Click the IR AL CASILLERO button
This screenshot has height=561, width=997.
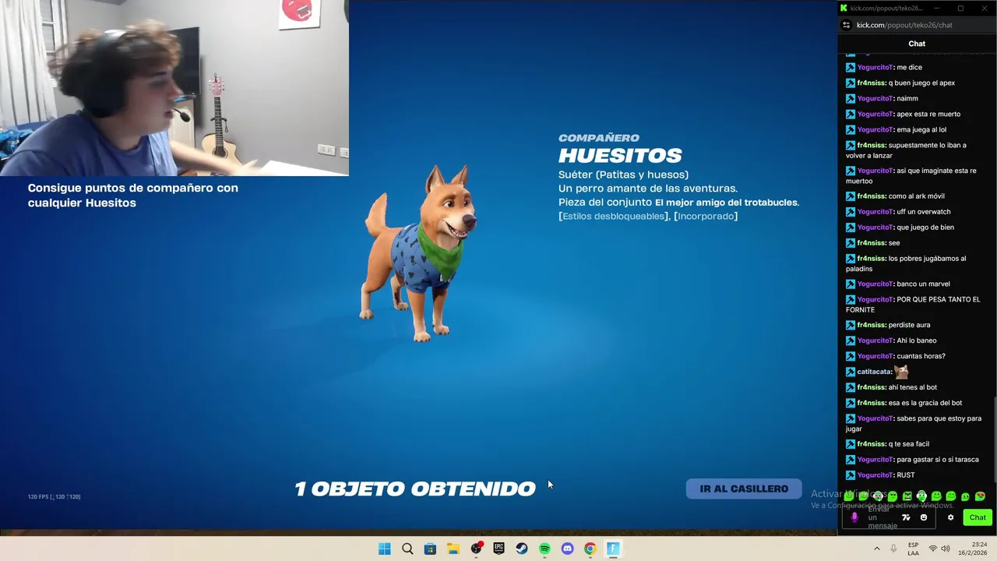(744, 489)
